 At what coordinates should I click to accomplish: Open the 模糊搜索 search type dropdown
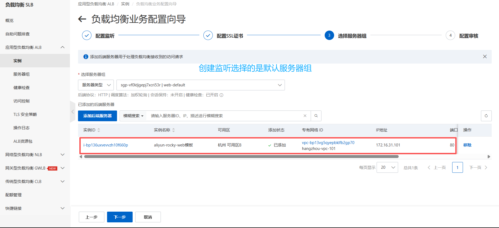(133, 116)
